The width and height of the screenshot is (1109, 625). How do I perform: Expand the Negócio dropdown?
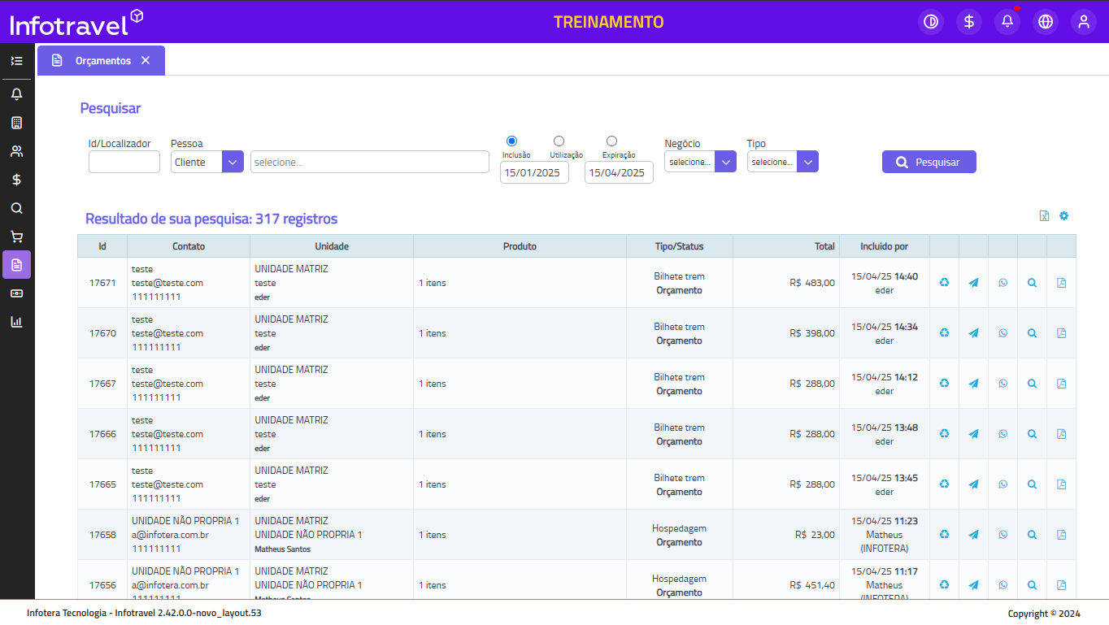click(725, 162)
